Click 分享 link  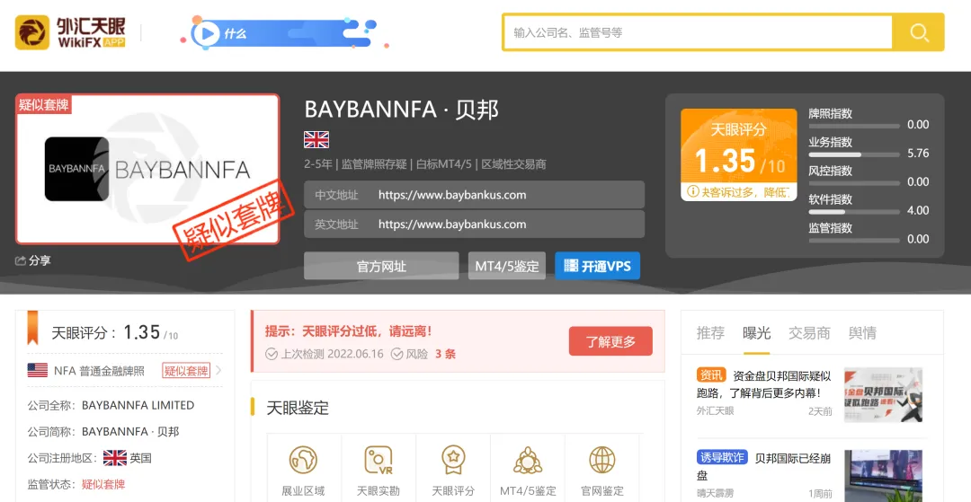pos(40,261)
